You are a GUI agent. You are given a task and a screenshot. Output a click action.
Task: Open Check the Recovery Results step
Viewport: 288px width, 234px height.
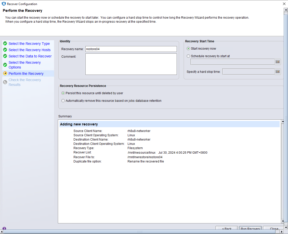(25, 82)
